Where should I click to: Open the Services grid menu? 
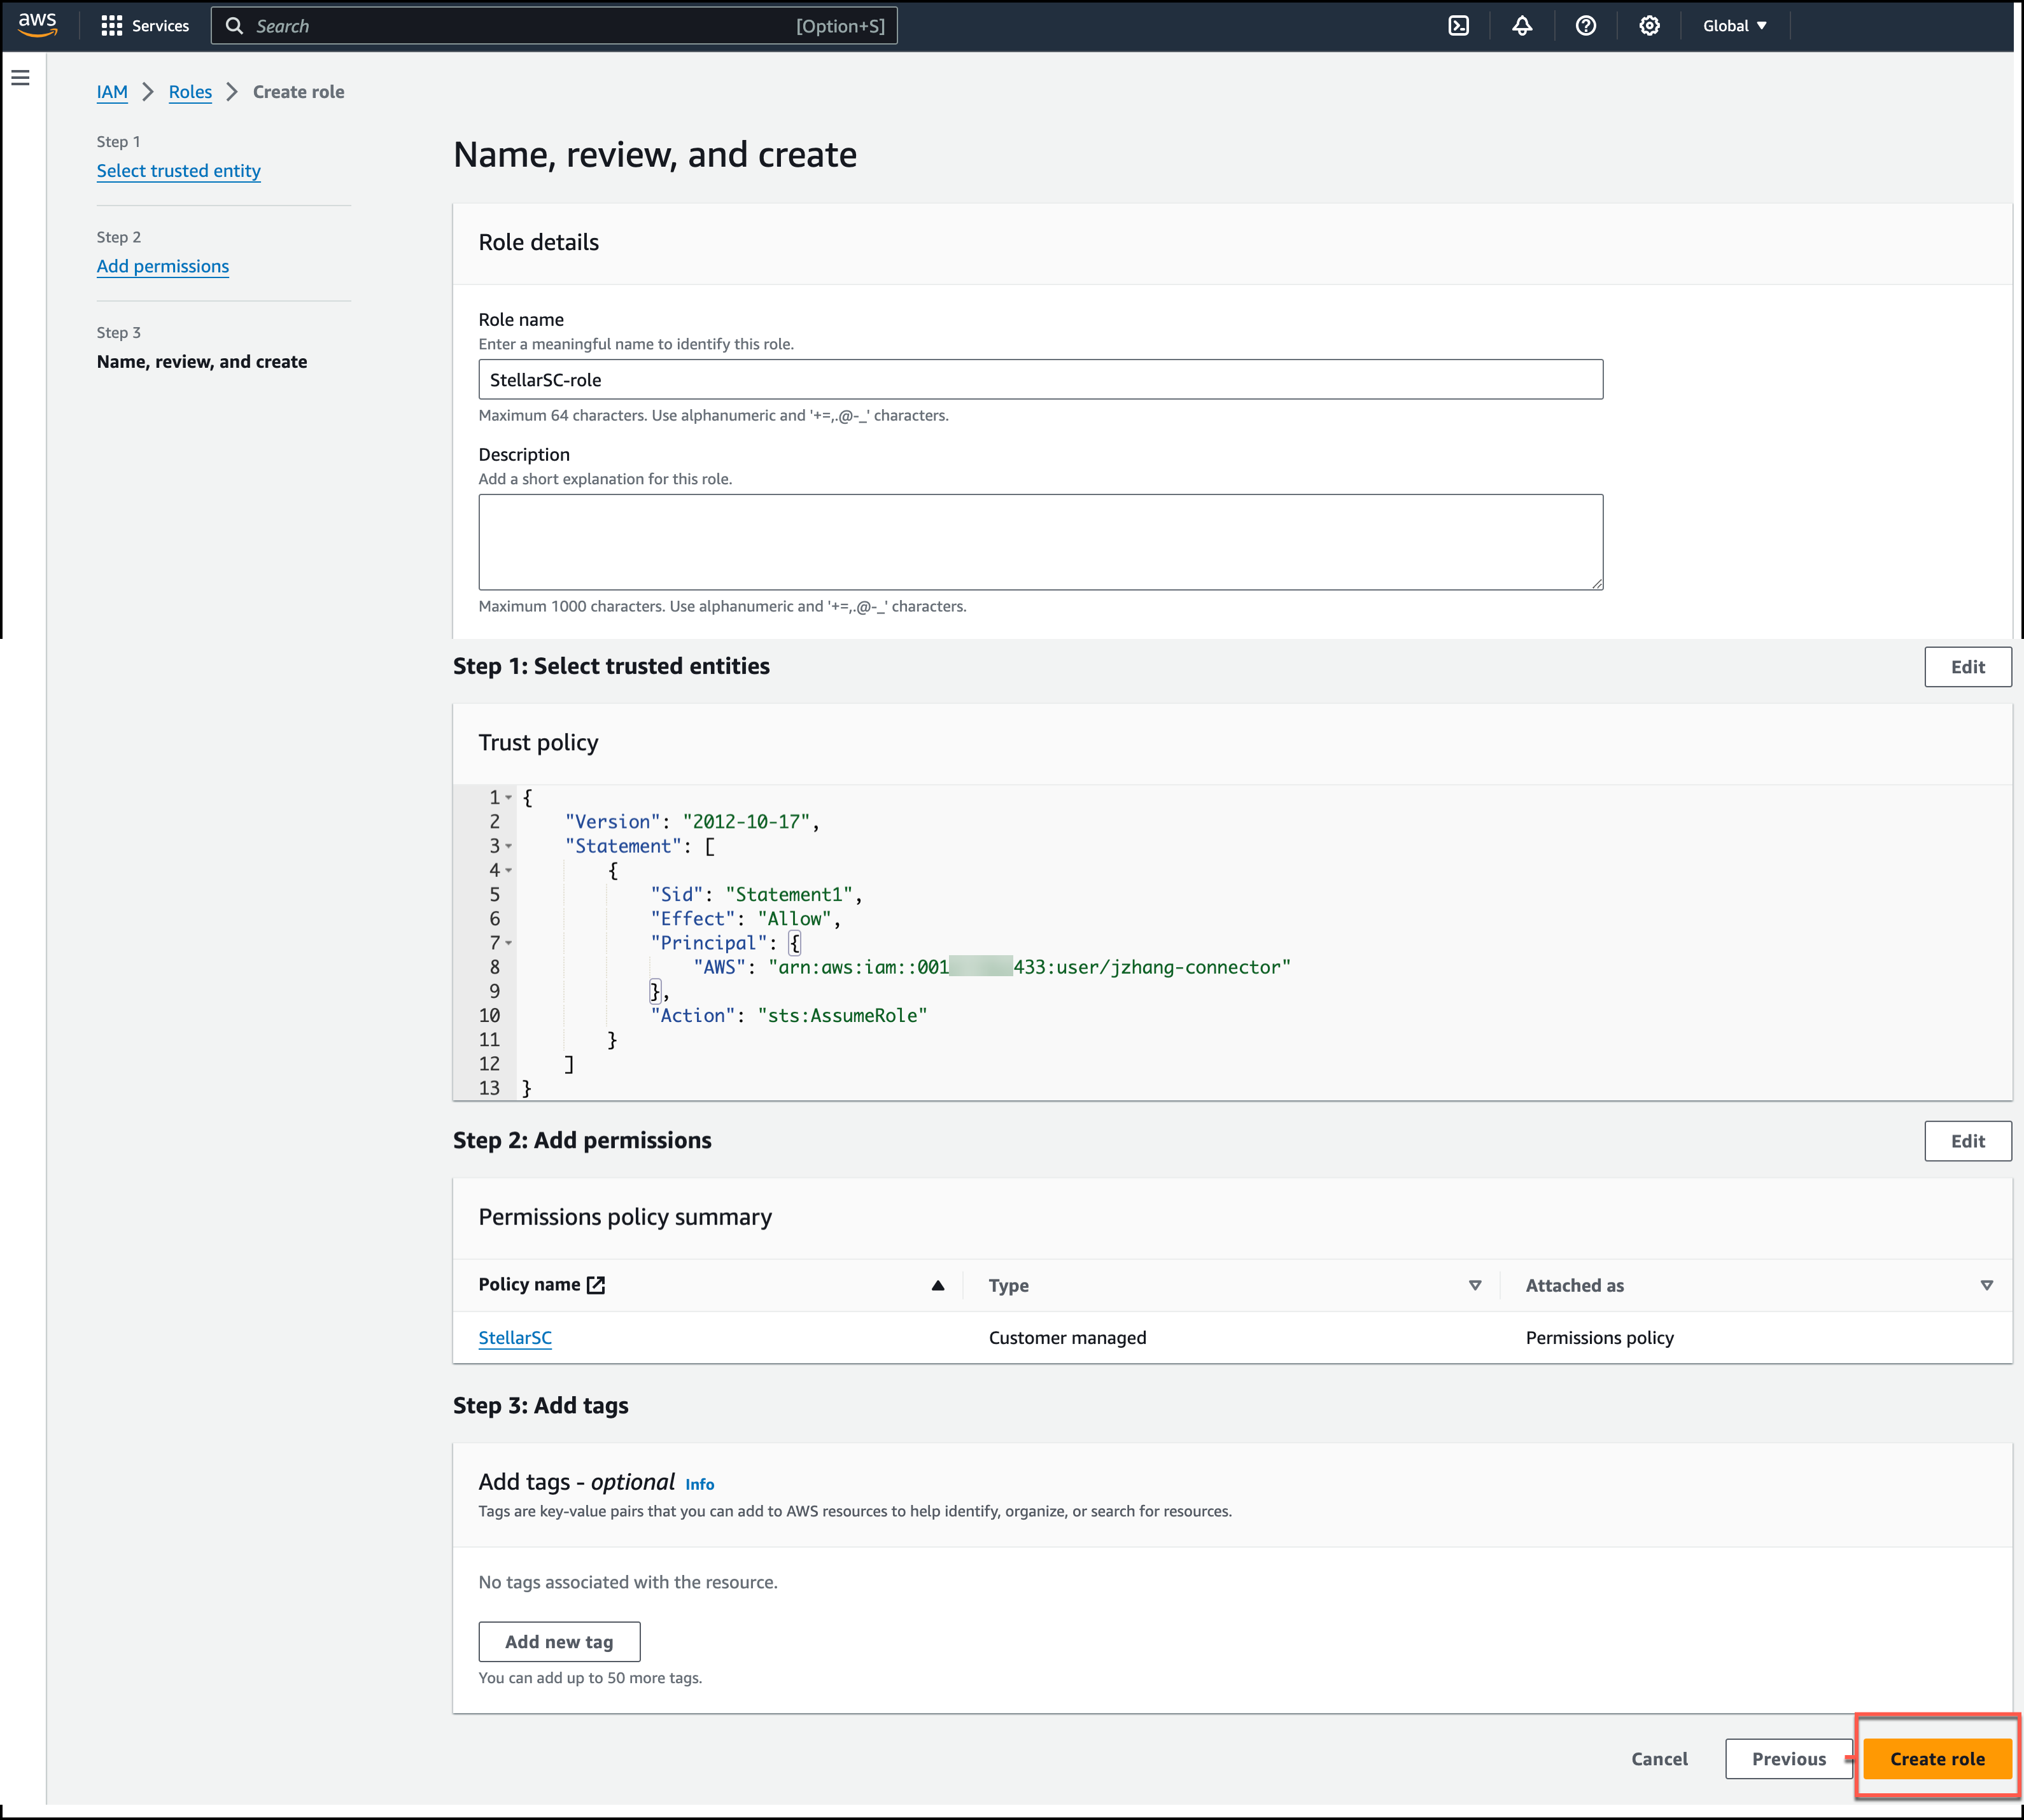(x=145, y=26)
